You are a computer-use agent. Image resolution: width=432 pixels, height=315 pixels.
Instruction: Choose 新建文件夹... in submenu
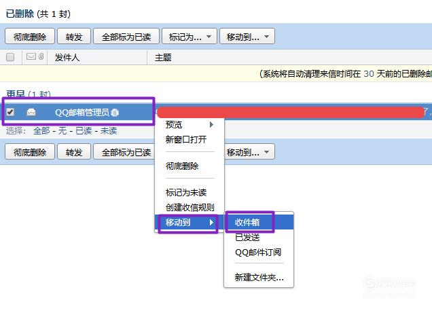click(x=259, y=277)
